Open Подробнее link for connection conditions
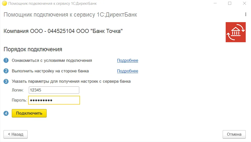The image size is (251, 142). pyautogui.click(x=127, y=61)
